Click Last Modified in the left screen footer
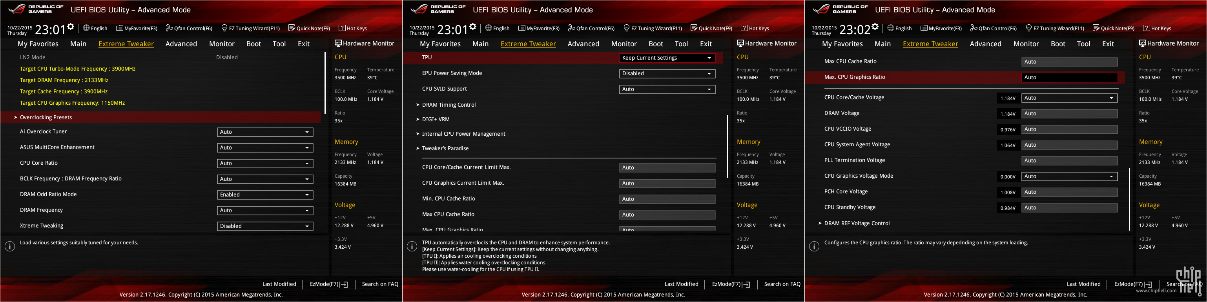This screenshot has width=1207, height=302. click(279, 284)
